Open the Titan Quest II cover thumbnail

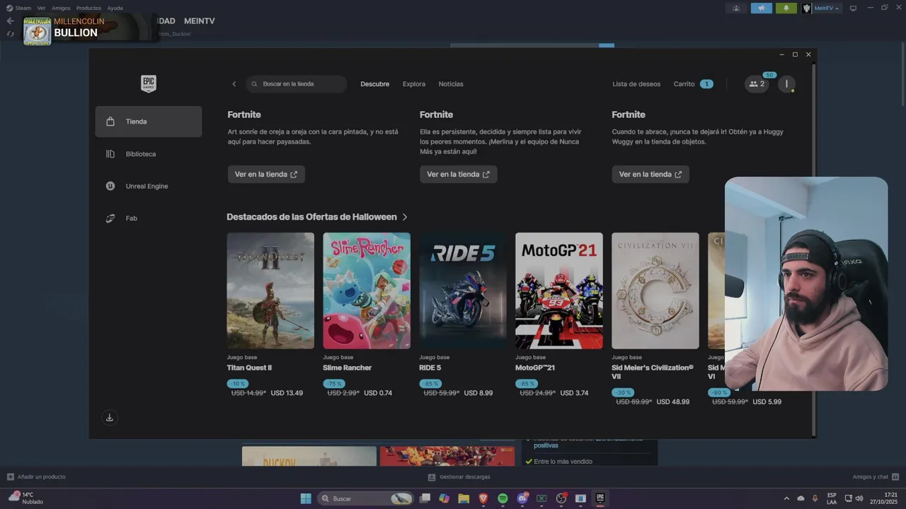pyautogui.click(x=270, y=291)
